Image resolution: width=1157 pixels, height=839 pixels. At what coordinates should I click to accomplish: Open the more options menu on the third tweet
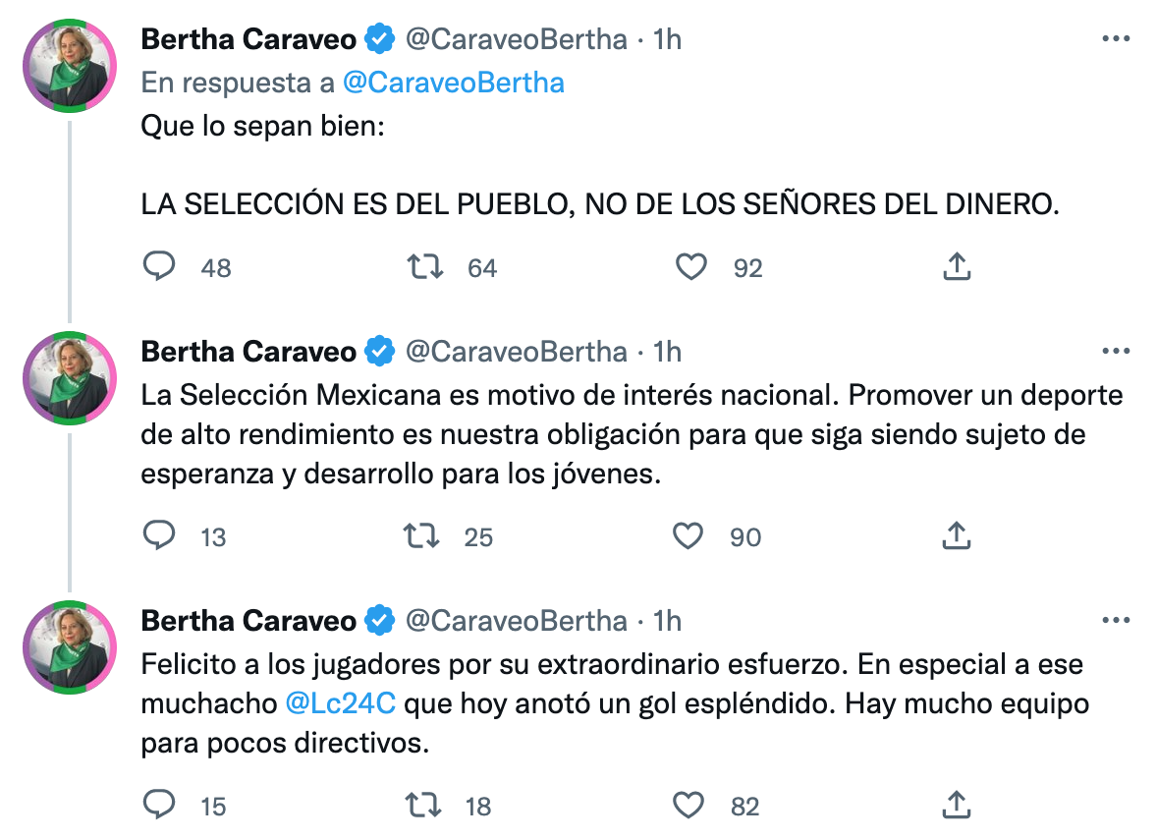coord(1117,621)
